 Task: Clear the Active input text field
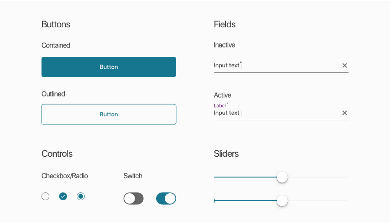[x=345, y=113]
